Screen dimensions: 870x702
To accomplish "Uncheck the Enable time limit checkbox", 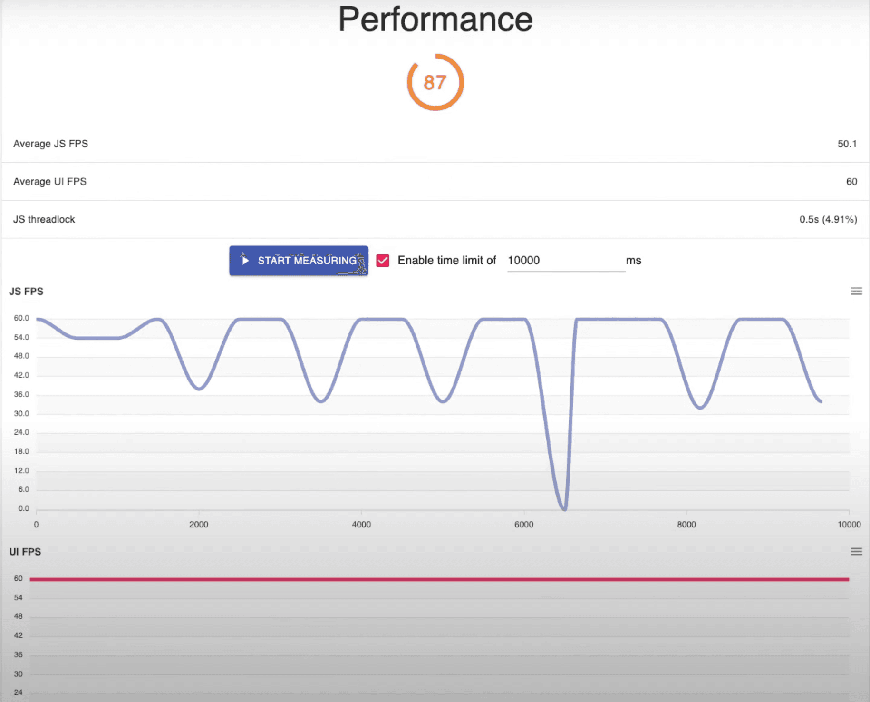I will coord(383,261).
